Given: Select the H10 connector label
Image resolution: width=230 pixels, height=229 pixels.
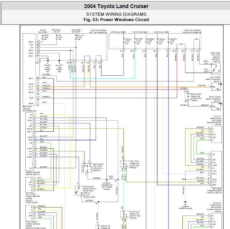Looking at the screenshot, I should pos(88,63).
